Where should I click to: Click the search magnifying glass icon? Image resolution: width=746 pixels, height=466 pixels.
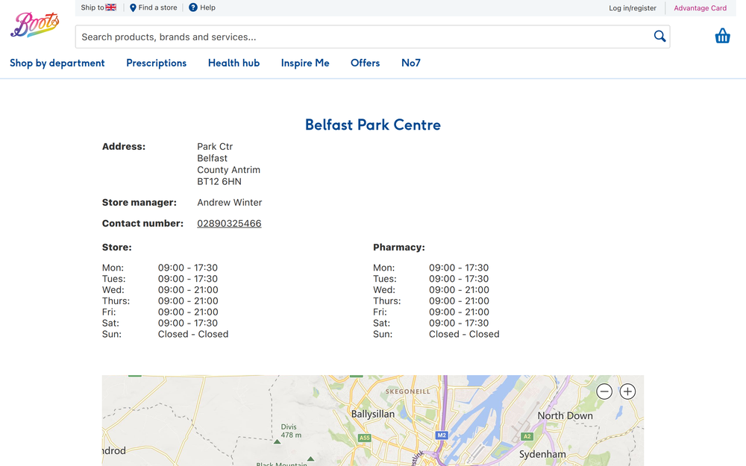pyautogui.click(x=659, y=36)
